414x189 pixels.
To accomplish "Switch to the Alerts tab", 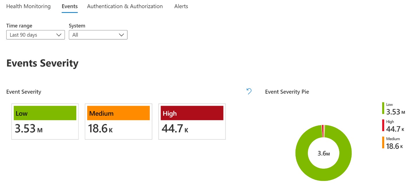I will 181,6.
